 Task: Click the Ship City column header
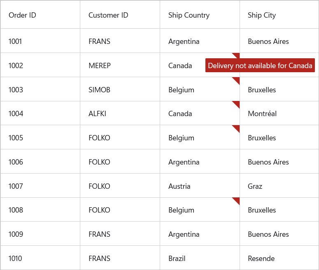pos(262,15)
